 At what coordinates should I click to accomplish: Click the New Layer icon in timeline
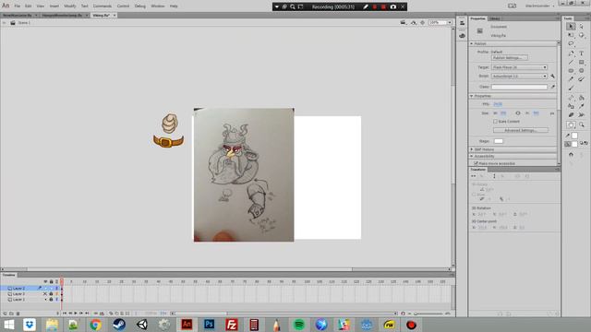click(5, 314)
